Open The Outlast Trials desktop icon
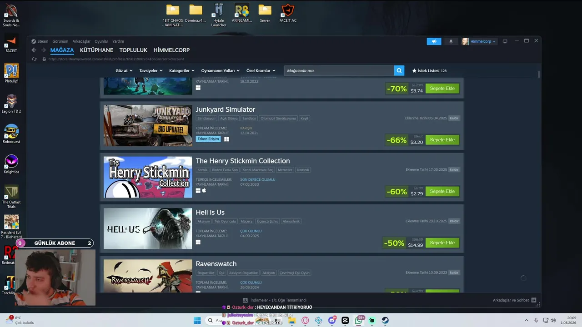582x327 pixels. point(11,197)
